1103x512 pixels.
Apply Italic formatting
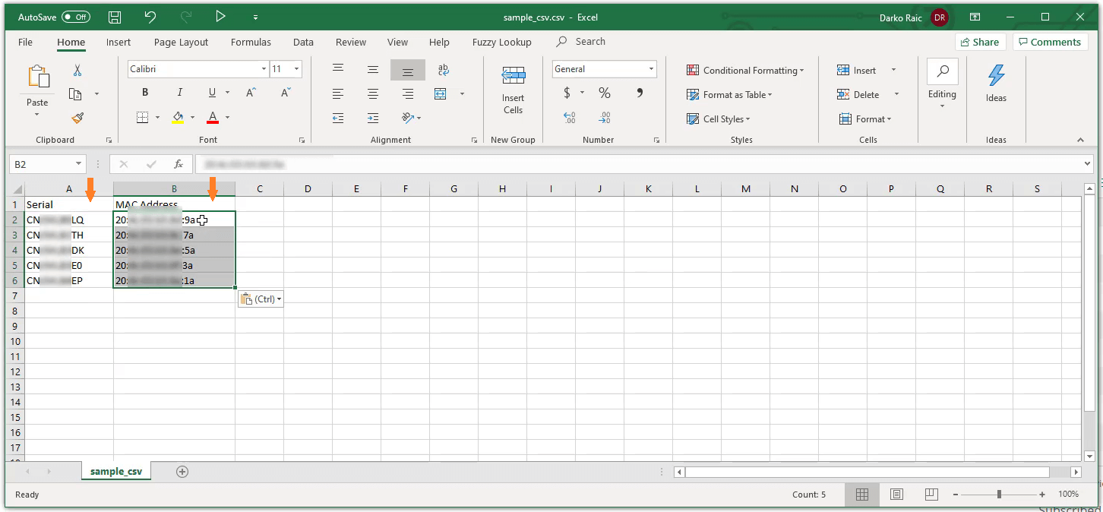tap(180, 93)
